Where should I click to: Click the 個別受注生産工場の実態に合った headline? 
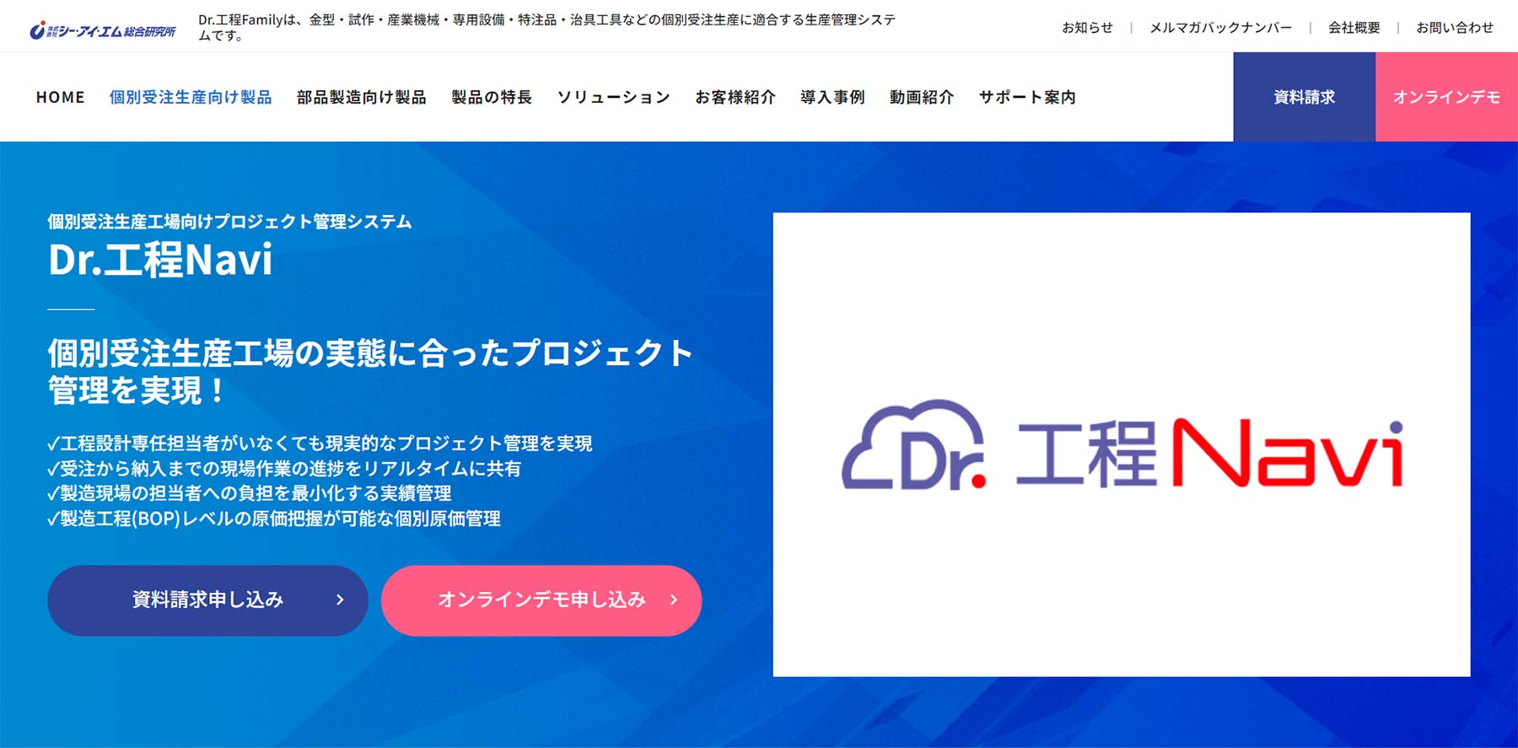(x=370, y=372)
